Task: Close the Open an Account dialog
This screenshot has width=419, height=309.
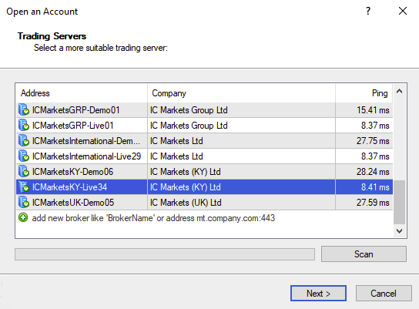Action: (403, 11)
